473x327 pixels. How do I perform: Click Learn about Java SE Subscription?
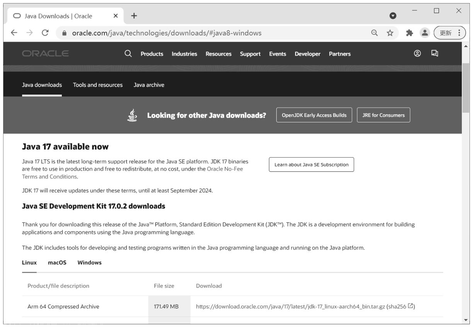(x=311, y=164)
